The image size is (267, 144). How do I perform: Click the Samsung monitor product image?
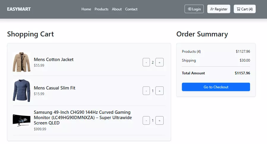21,120
